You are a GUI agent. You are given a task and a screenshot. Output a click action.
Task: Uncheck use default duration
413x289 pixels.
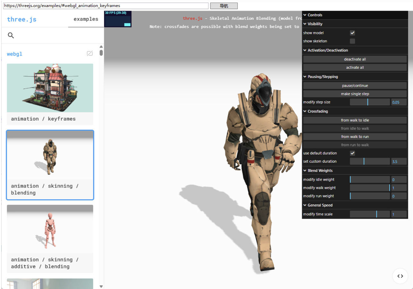tap(352, 153)
